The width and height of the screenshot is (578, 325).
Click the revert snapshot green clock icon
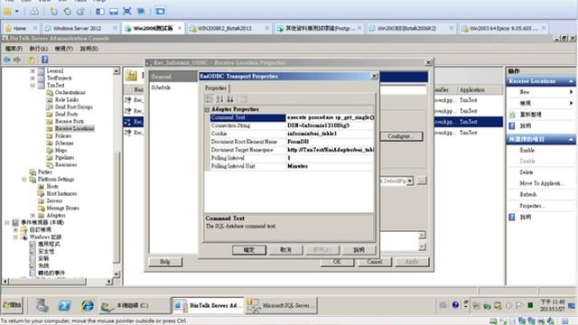tap(68, 12)
